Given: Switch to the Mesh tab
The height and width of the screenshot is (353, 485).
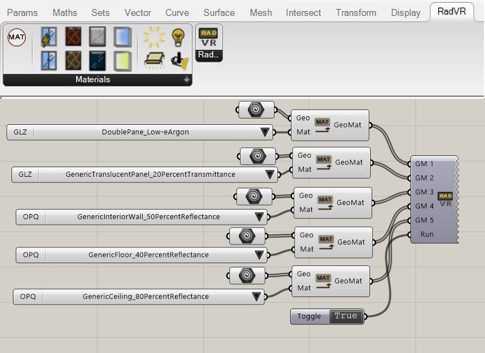Looking at the screenshot, I should coord(261,12).
